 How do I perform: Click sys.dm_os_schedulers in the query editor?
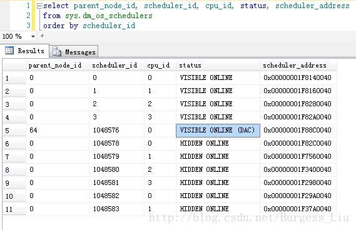pos(109,16)
